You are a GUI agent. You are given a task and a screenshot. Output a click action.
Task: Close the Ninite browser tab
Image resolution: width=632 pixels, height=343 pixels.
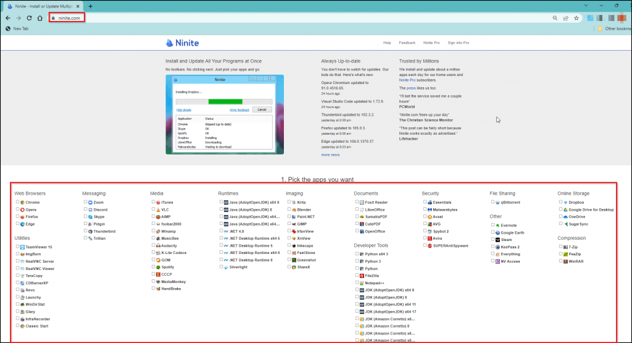tap(78, 6)
